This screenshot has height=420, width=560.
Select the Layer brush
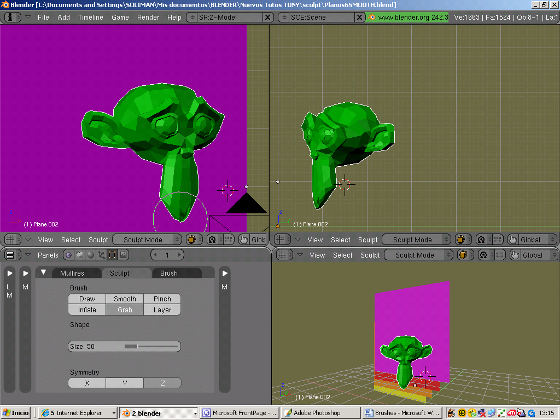[x=162, y=310]
